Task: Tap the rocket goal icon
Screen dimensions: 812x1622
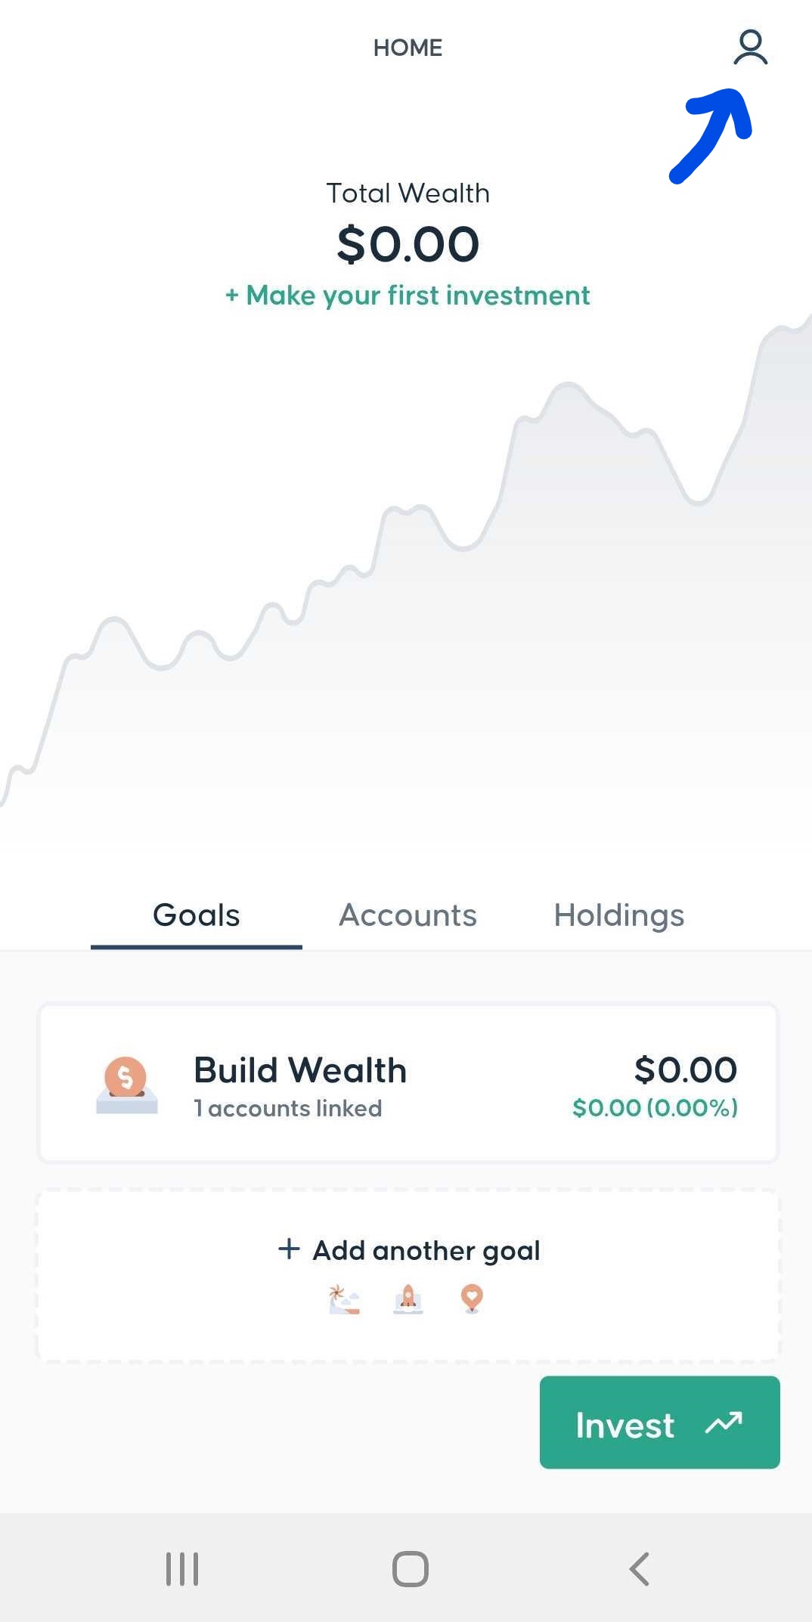Action: [408, 1299]
